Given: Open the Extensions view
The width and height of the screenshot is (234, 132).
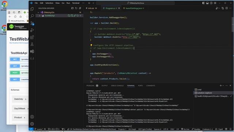Looking at the screenshot, I should (x=32, y=37).
